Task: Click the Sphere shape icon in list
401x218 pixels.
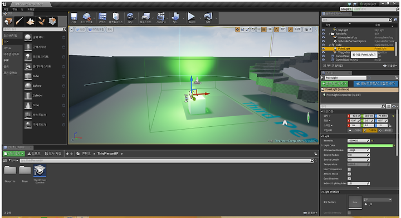Action: (x=28, y=86)
